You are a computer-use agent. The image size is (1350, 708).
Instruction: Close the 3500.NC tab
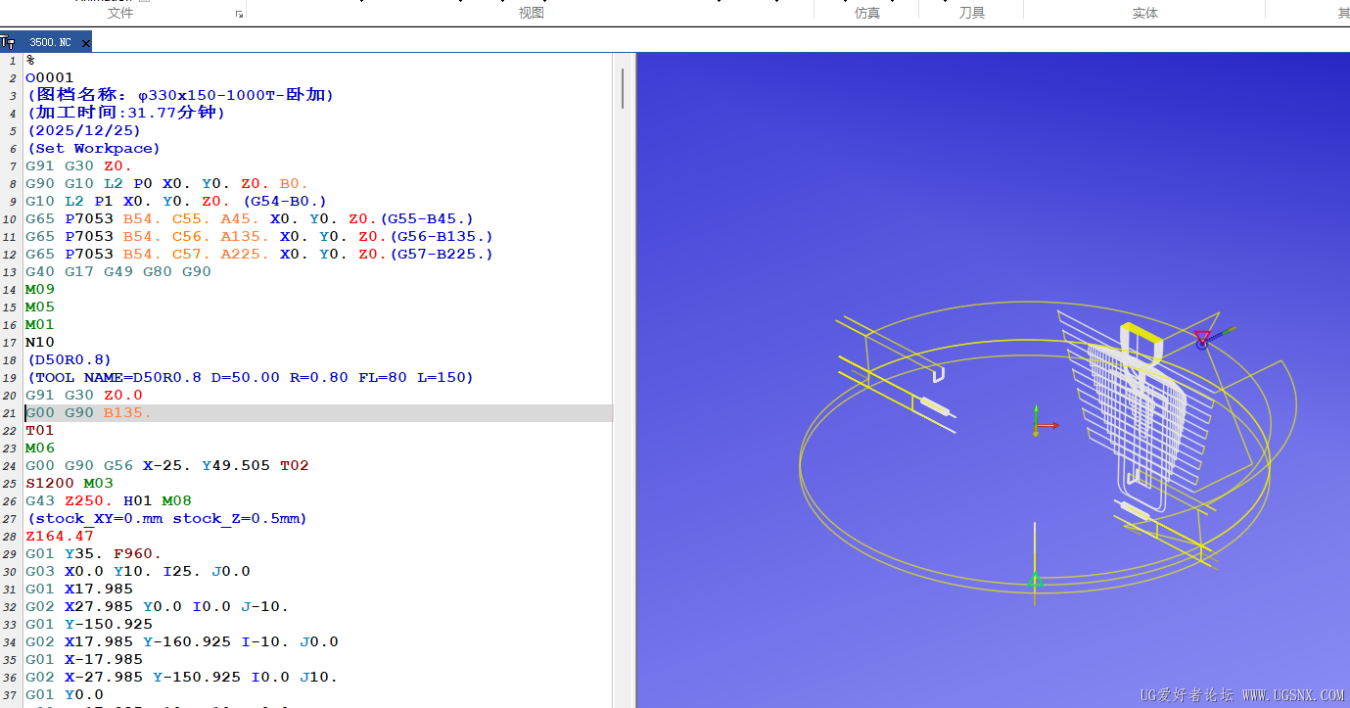click(x=86, y=43)
